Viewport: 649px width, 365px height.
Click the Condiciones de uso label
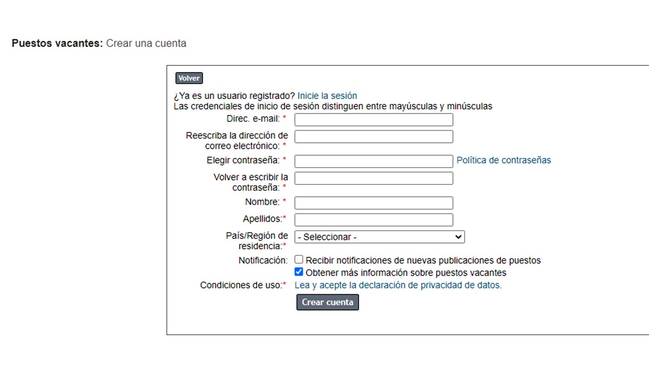pos(241,285)
